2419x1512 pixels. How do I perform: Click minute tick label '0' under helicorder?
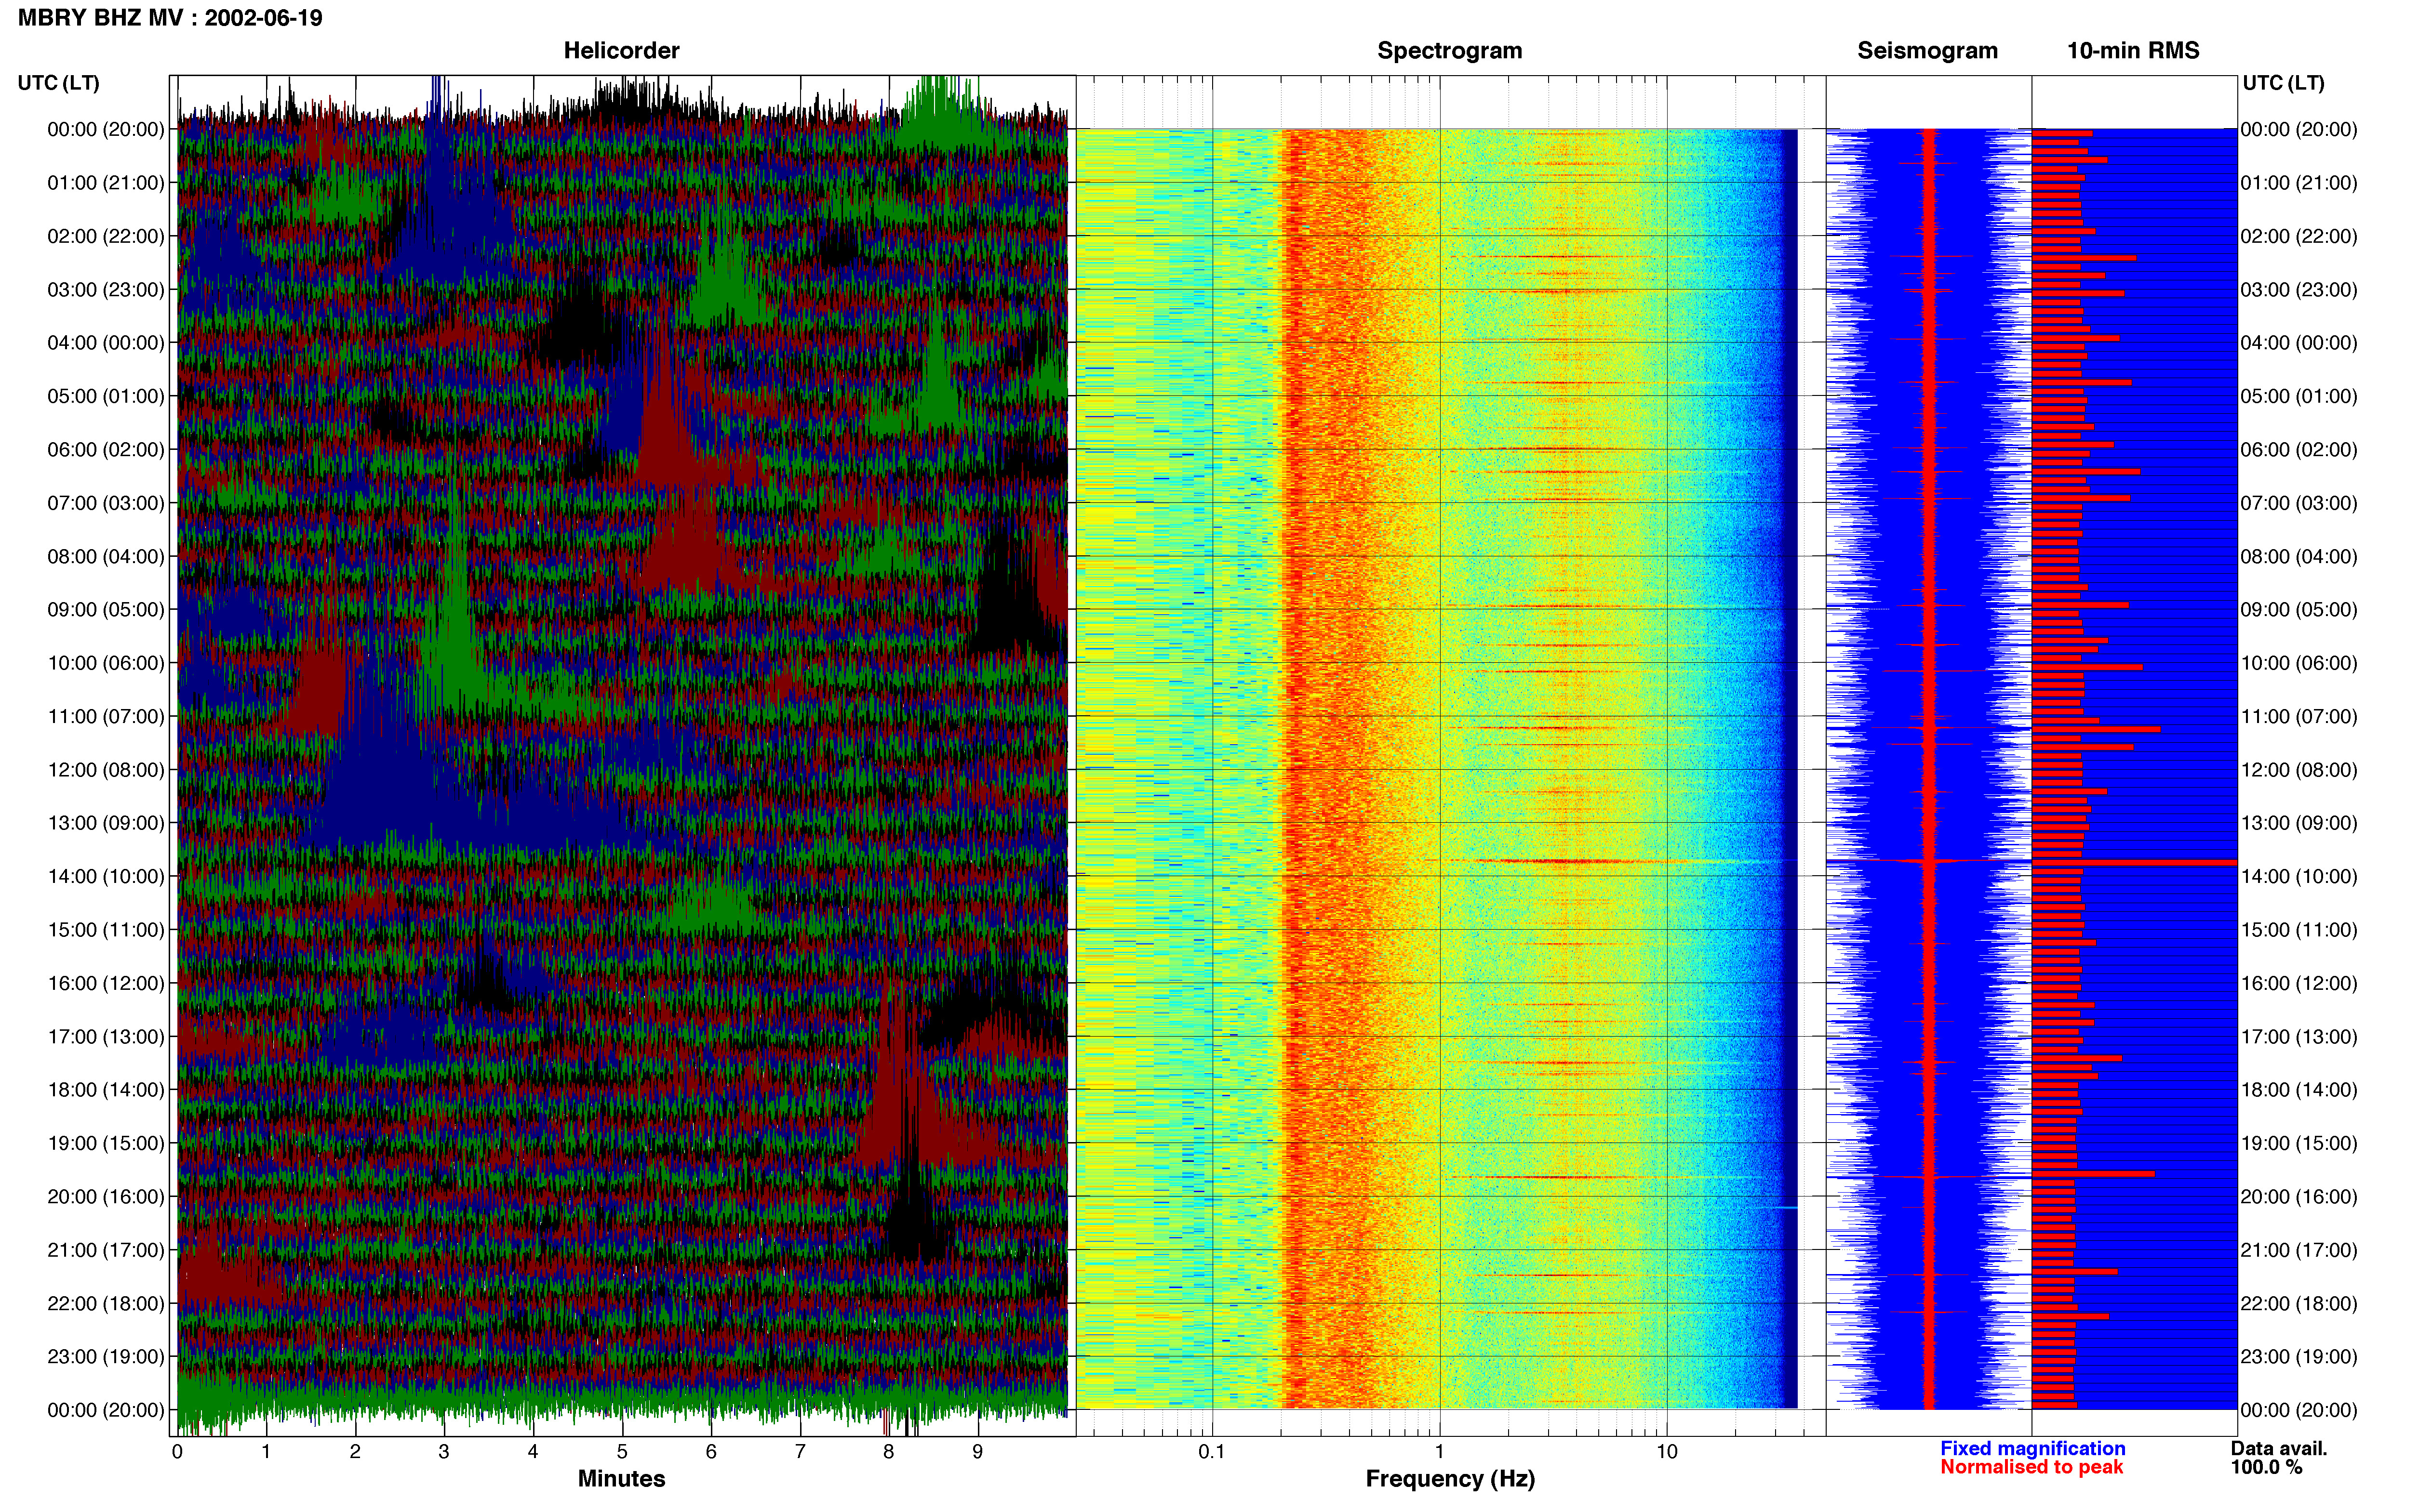click(x=177, y=1452)
